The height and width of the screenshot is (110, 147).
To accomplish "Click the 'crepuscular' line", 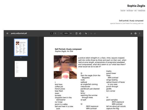I will [85, 87].
